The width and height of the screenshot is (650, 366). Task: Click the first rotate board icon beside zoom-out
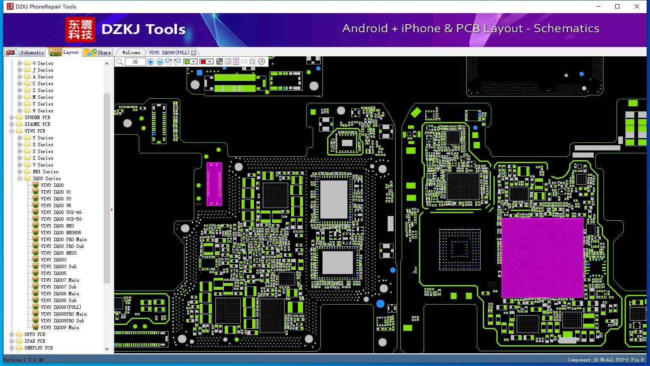(x=168, y=62)
